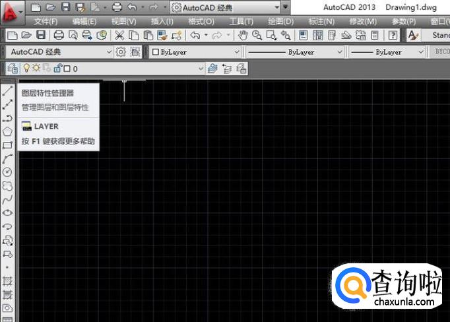This screenshot has height=322, width=450.
Task: Click the New icon in quick access toolbar
Action: 36,7
